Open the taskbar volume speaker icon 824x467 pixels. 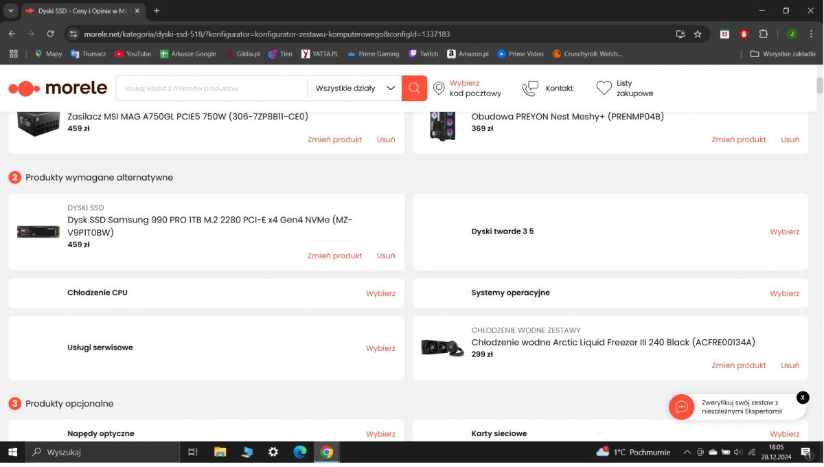[738, 452]
